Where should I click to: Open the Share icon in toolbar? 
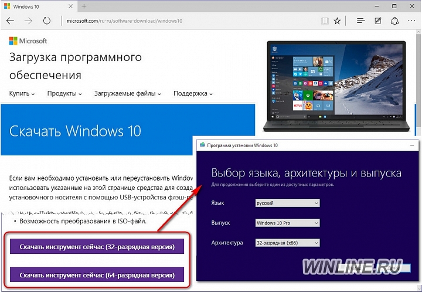(x=394, y=21)
